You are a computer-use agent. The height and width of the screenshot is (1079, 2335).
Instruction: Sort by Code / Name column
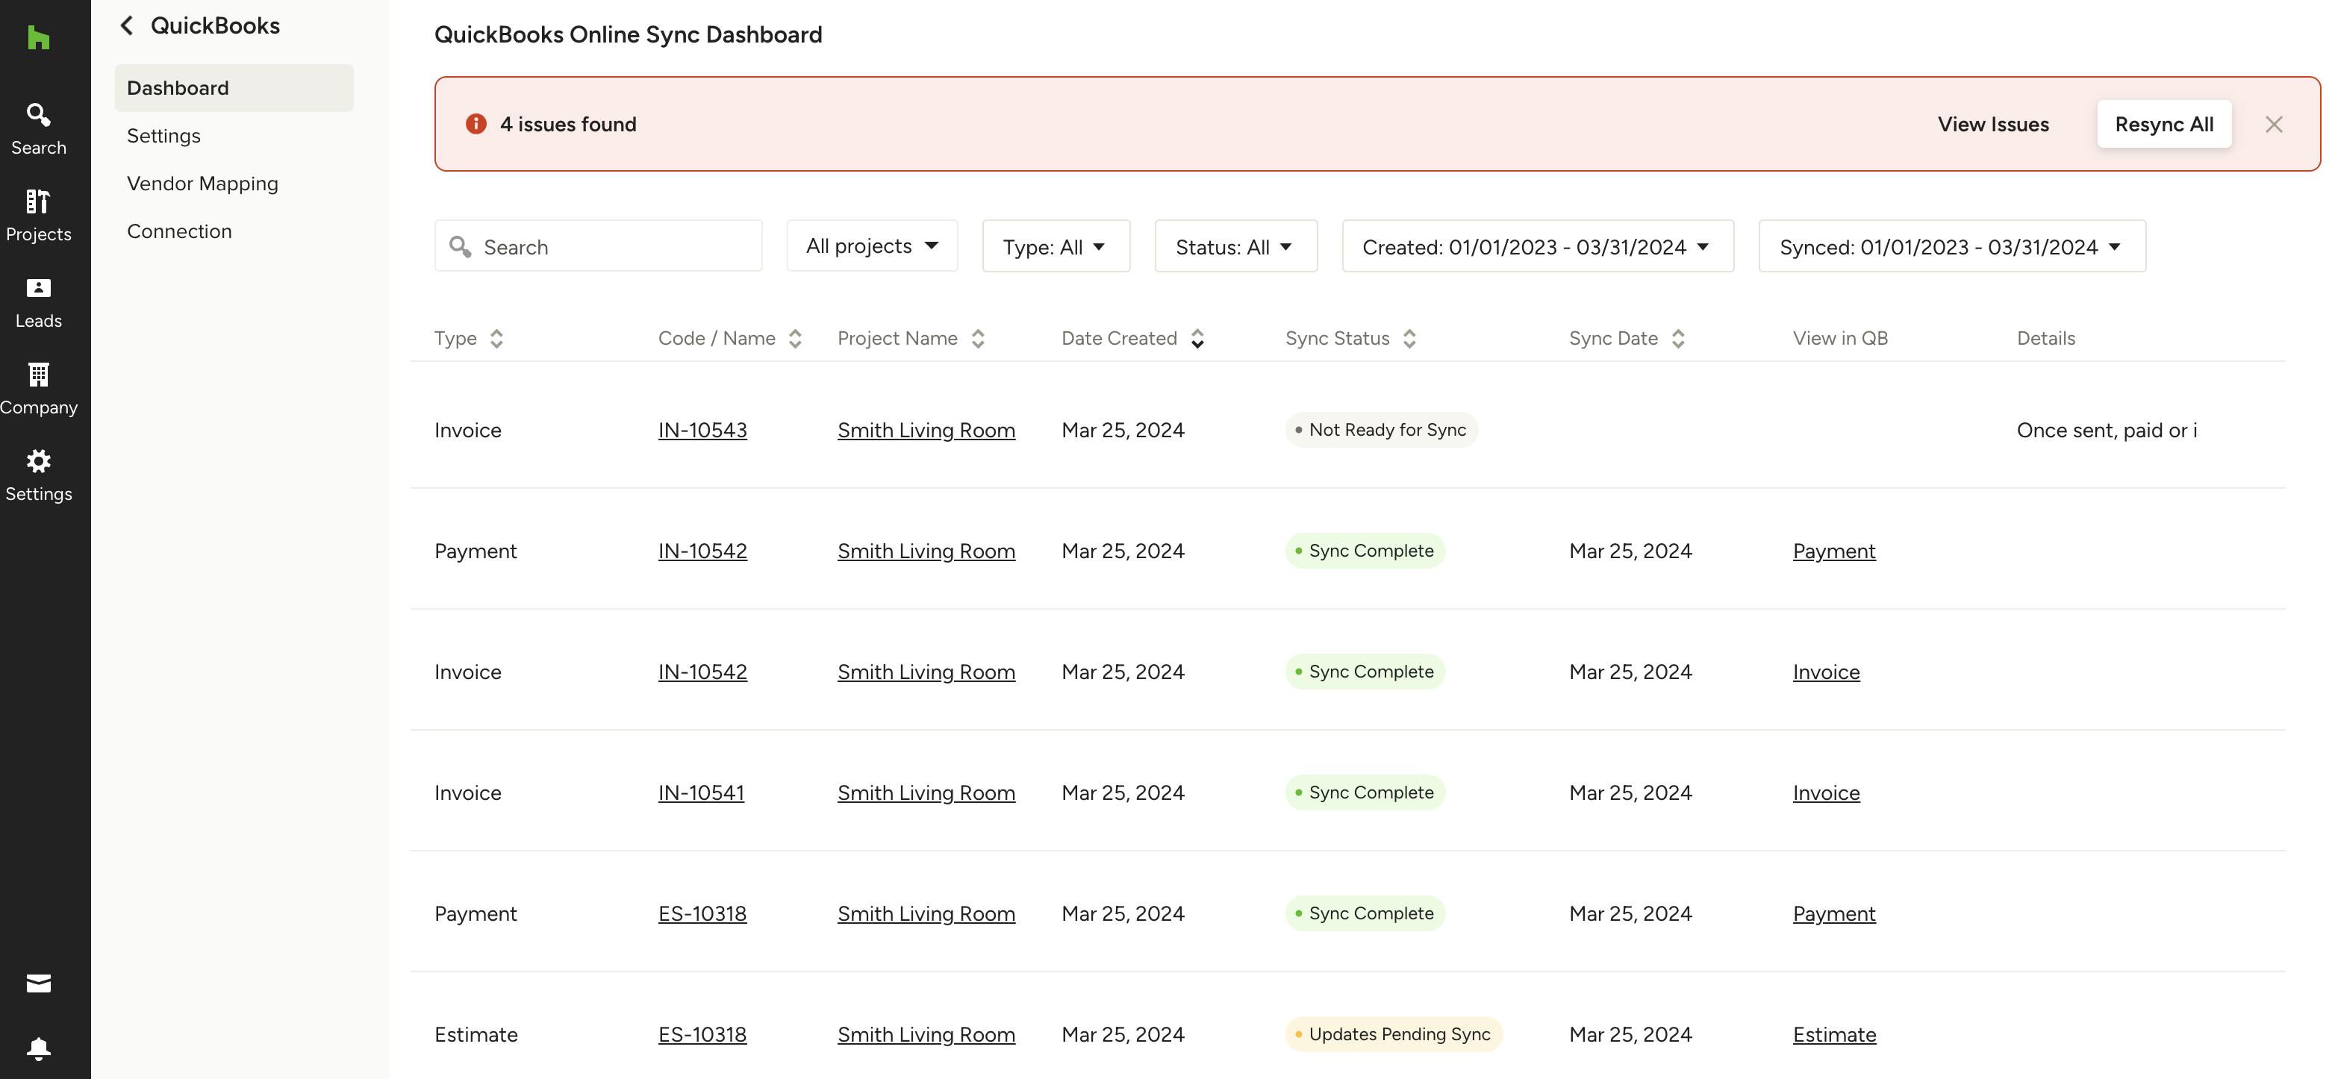click(795, 339)
